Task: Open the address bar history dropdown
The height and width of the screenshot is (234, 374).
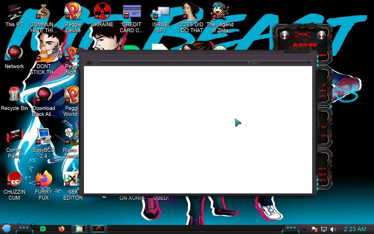Action: (x=249, y=62)
